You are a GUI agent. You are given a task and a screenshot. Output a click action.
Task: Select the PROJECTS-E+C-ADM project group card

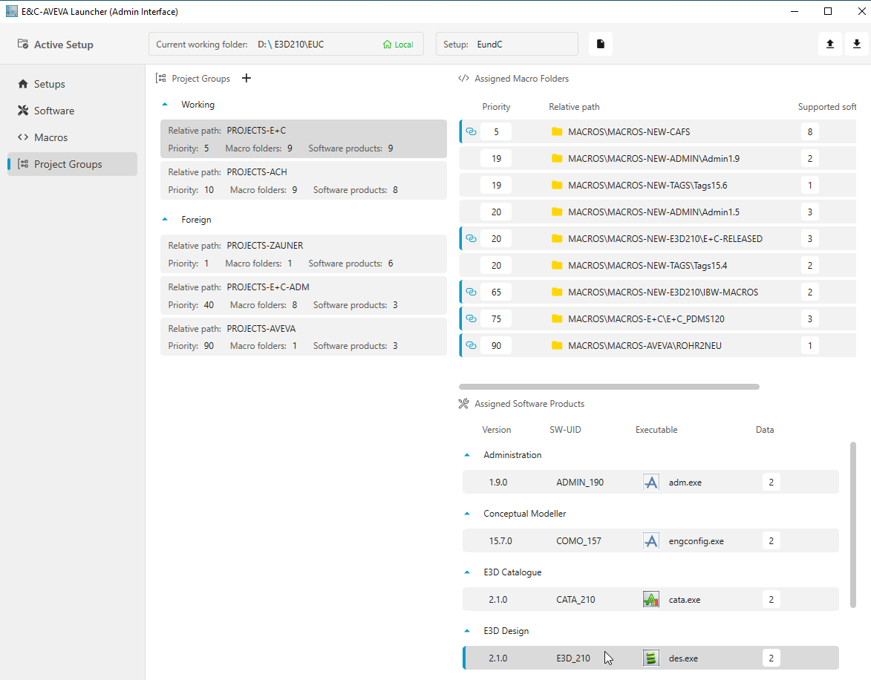coord(304,295)
